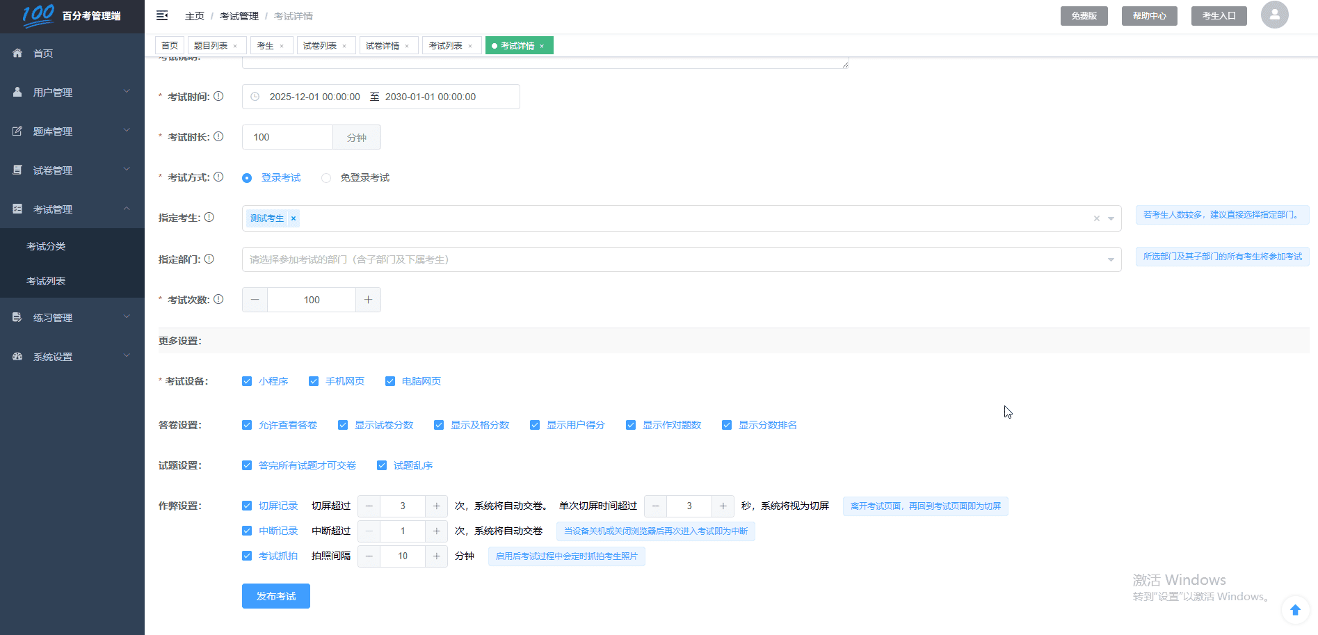Select the 免登录考试 radio option
Viewport: 1318px width, 635px height.
326,178
